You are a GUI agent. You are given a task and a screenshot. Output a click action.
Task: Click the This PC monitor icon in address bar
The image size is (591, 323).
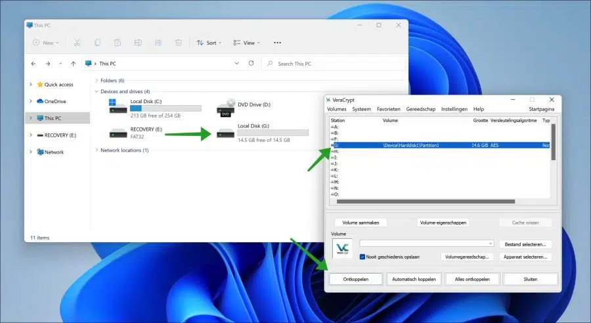point(88,63)
